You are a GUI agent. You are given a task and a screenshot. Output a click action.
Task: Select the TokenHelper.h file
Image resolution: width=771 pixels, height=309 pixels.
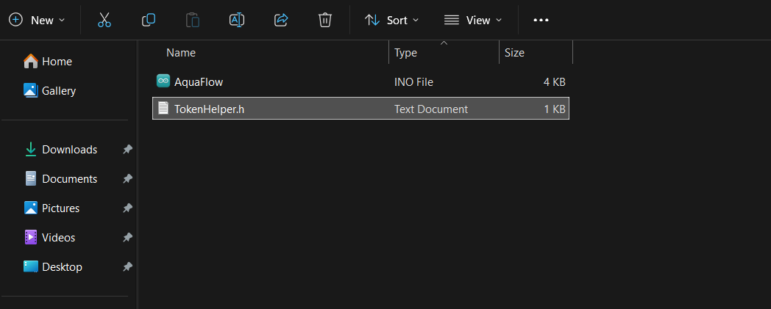click(x=209, y=109)
